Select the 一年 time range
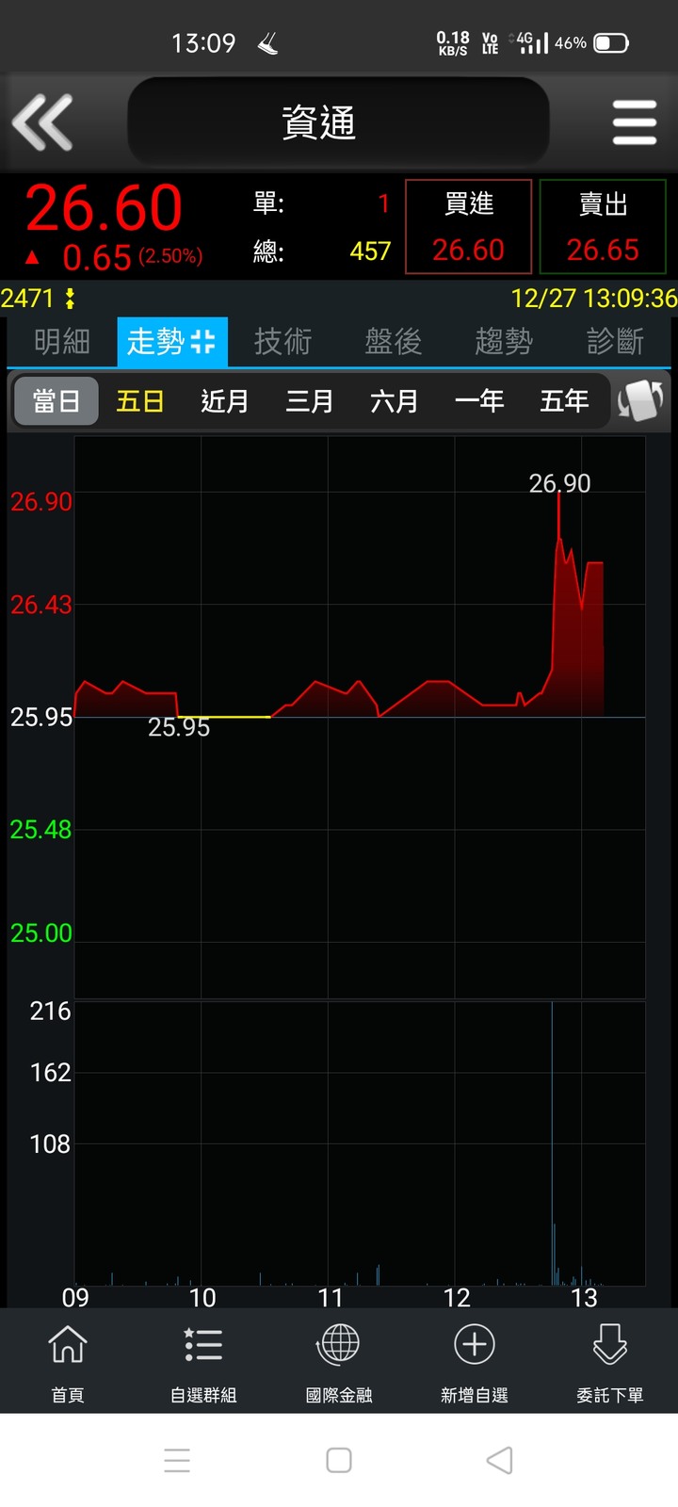This screenshot has width=678, height=1507. (x=479, y=401)
